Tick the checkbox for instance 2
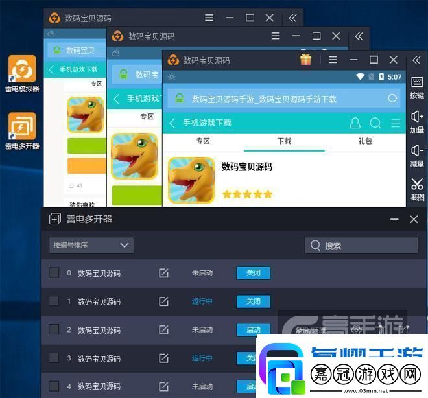This screenshot has width=428, height=398. [x=54, y=329]
